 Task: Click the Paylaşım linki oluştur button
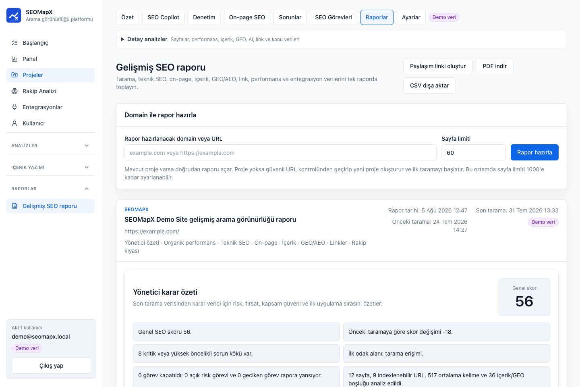tap(438, 66)
